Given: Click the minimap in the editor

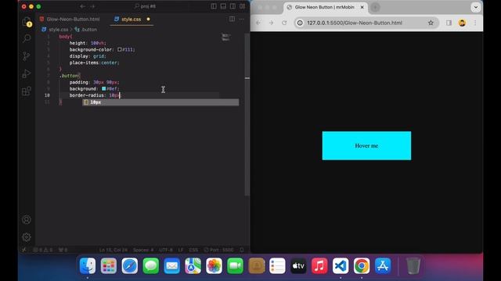Looking at the screenshot, I should pos(226,37).
